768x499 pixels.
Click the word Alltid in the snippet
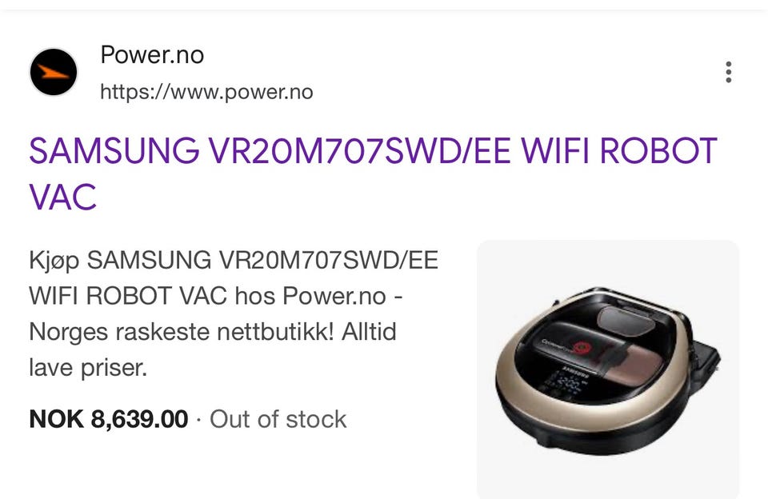[369, 332]
